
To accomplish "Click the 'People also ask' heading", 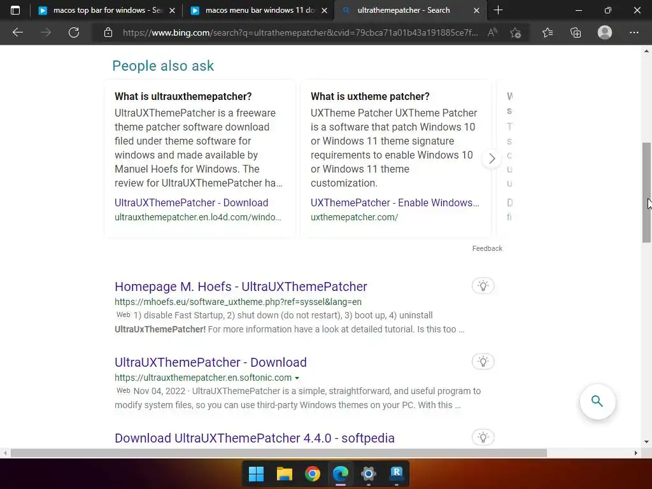I will 163,66.
